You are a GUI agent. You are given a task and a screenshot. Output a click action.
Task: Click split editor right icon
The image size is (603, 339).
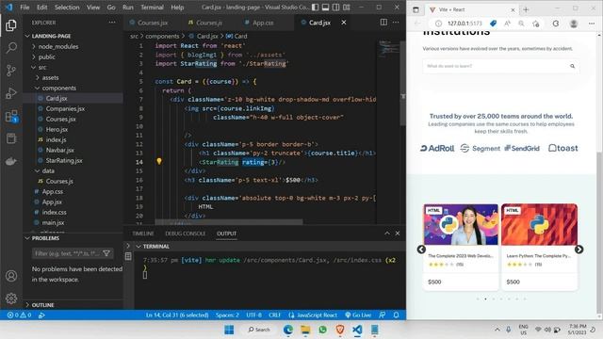[x=383, y=23]
